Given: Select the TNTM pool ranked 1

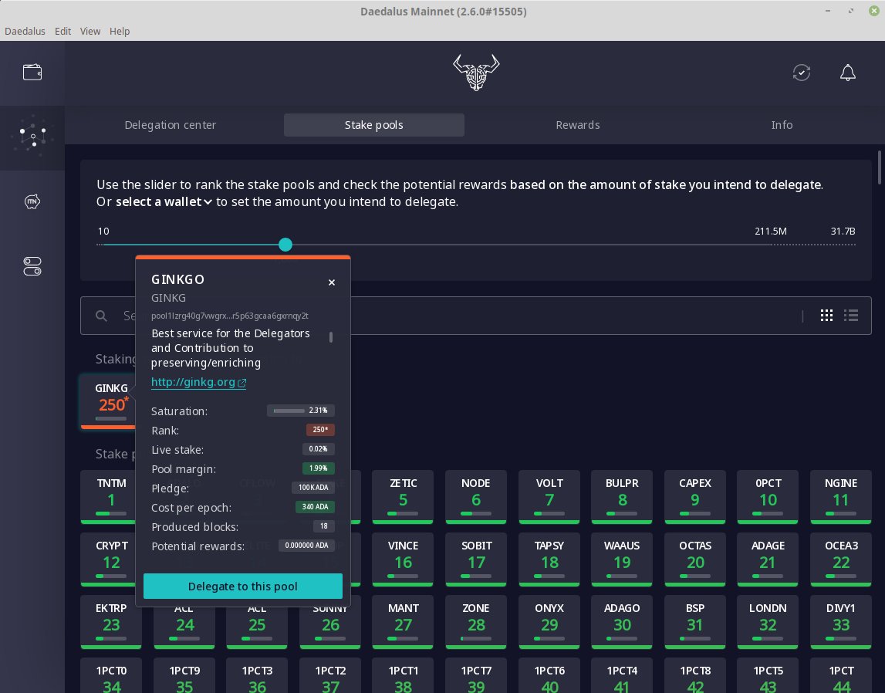Looking at the screenshot, I should [x=108, y=497].
